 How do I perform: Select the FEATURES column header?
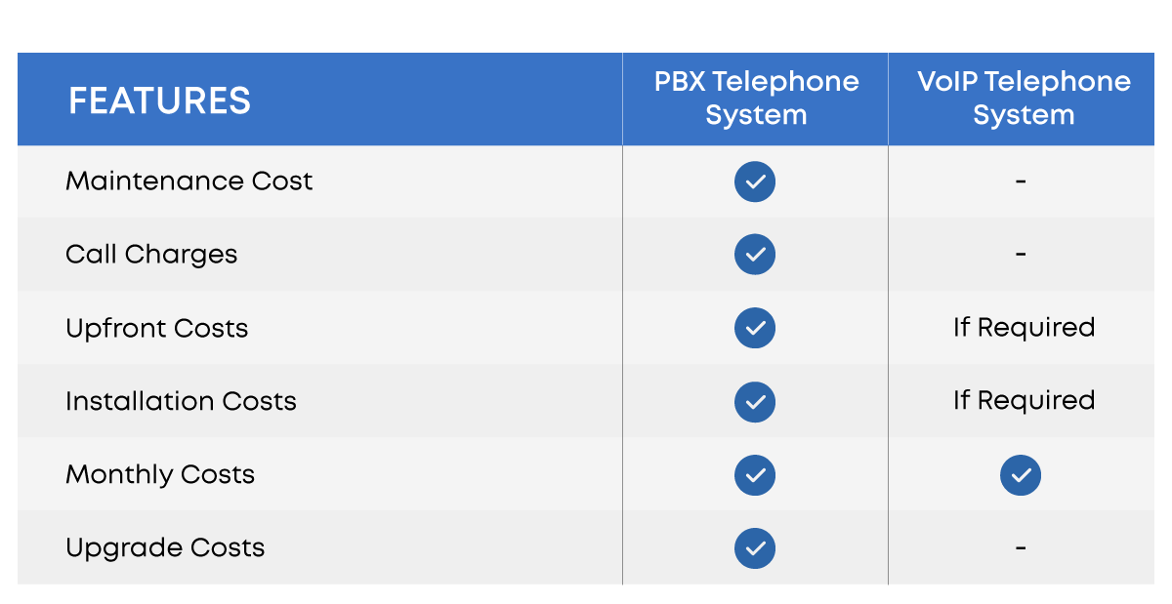click(x=159, y=101)
